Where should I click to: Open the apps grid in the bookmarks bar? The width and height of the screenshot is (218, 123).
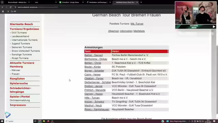tap(3, 11)
